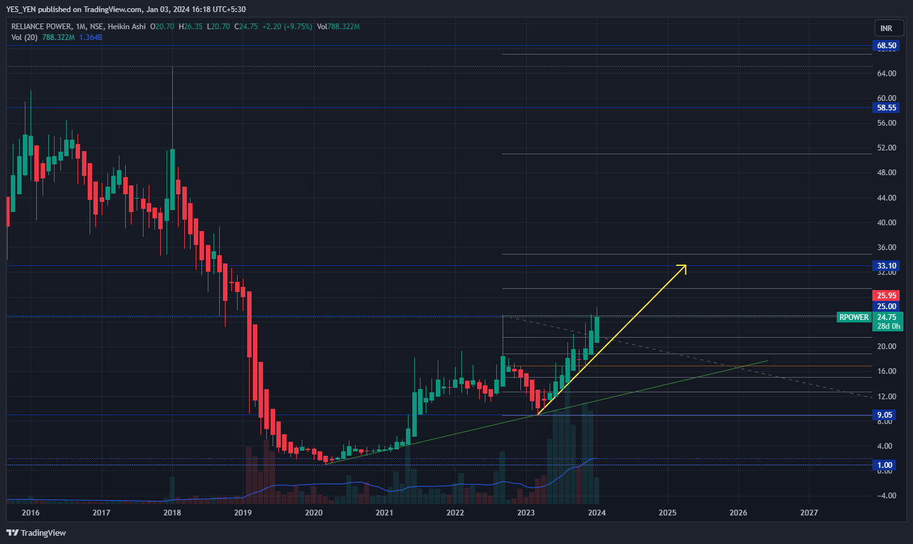This screenshot has height=544, width=913.
Task: Click the 2025 label on the time axis
Action: (668, 513)
